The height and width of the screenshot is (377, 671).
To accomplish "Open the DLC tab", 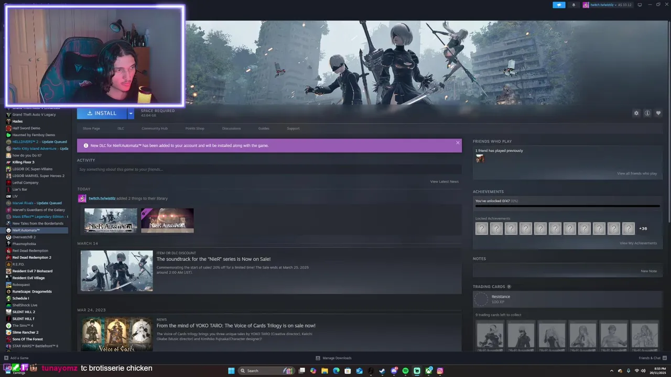I will 121,128.
